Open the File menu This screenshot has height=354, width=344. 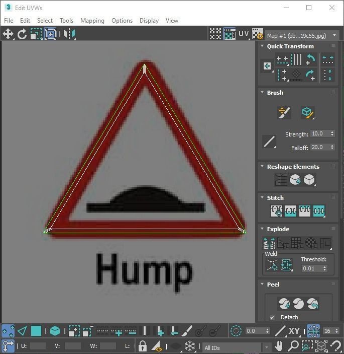point(9,21)
